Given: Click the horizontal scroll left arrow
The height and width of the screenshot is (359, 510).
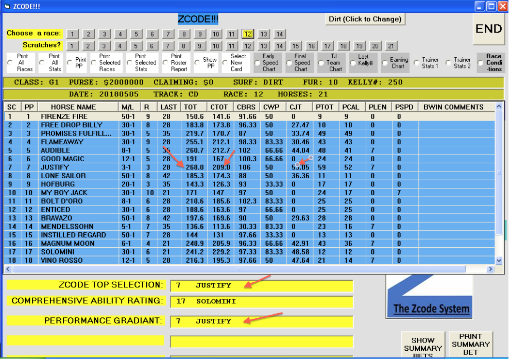Looking at the screenshot, I should [x=8, y=269].
